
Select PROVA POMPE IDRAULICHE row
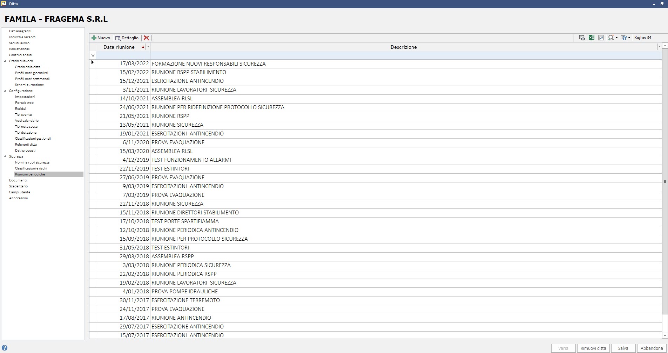[376, 292]
